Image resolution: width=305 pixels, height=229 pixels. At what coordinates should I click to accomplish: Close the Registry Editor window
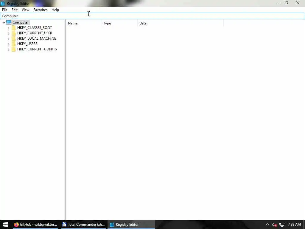(298, 3)
